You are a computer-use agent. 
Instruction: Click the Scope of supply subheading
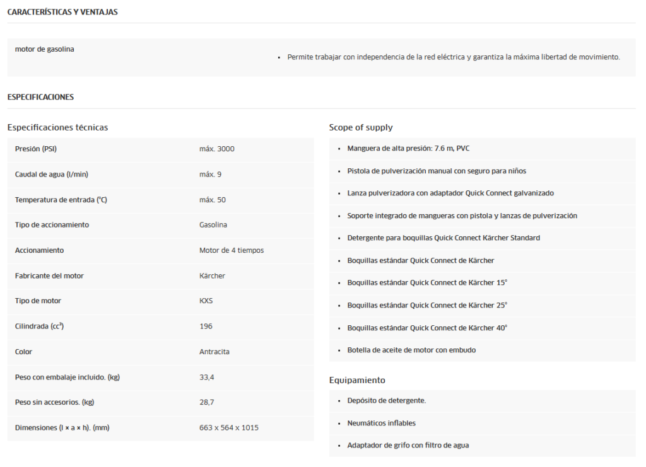[x=361, y=127]
